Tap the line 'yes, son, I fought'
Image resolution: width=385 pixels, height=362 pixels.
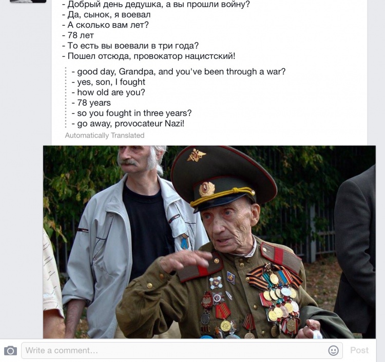108,82
